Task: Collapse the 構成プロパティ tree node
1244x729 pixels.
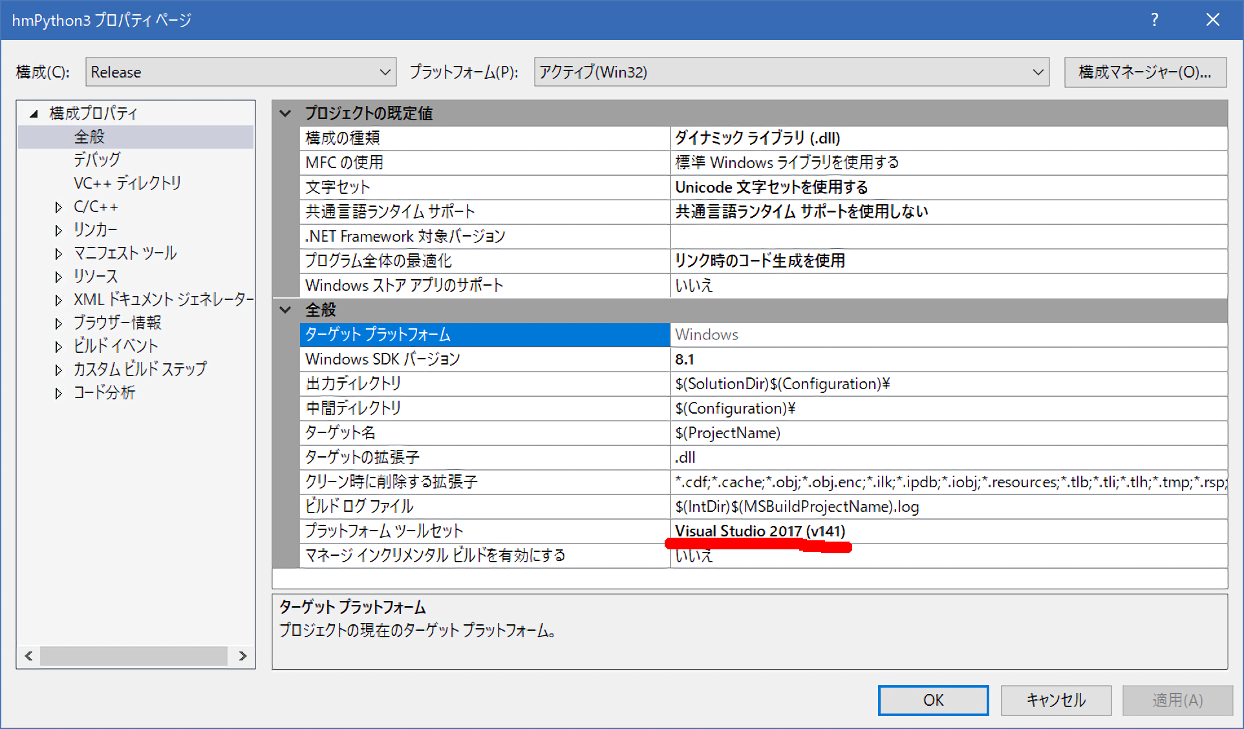Action: pyautogui.click(x=34, y=114)
